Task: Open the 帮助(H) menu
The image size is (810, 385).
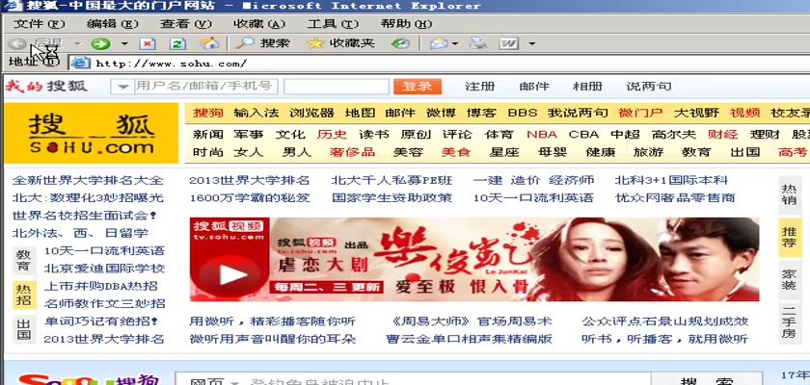Action: 406,24
